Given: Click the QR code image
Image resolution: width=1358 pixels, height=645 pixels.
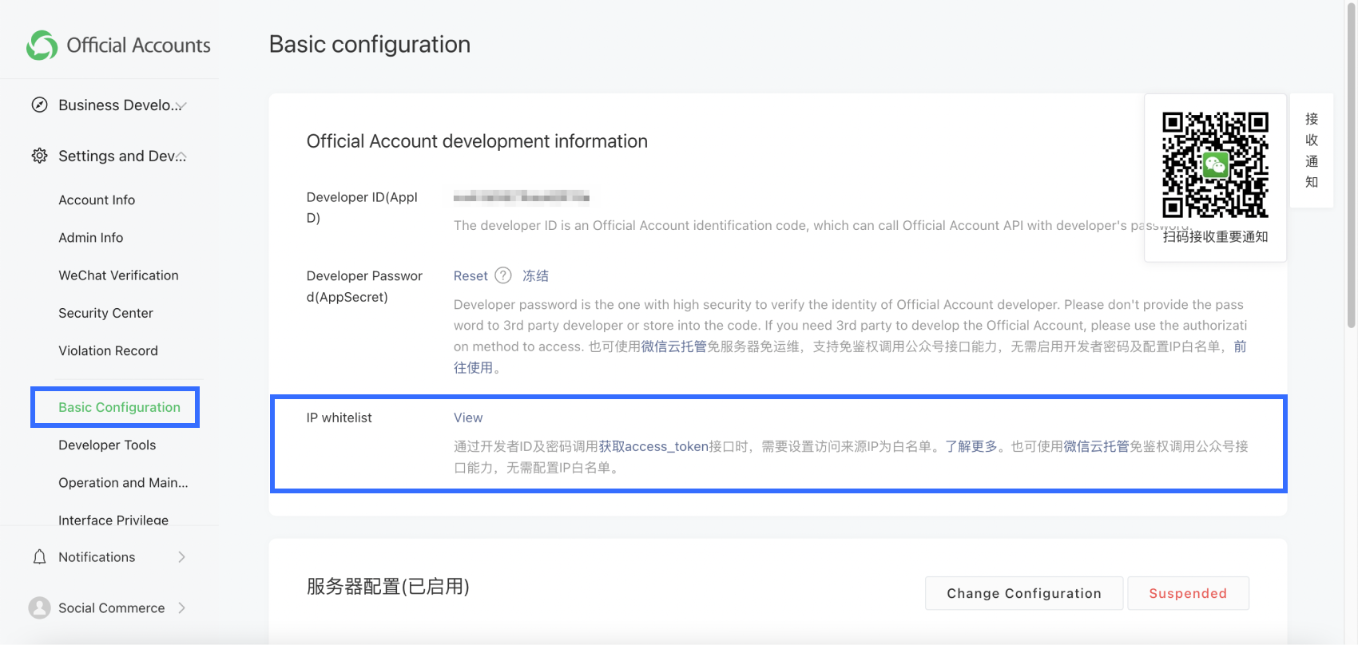Looking at the screenshot, I should [x=1215, y=165].
